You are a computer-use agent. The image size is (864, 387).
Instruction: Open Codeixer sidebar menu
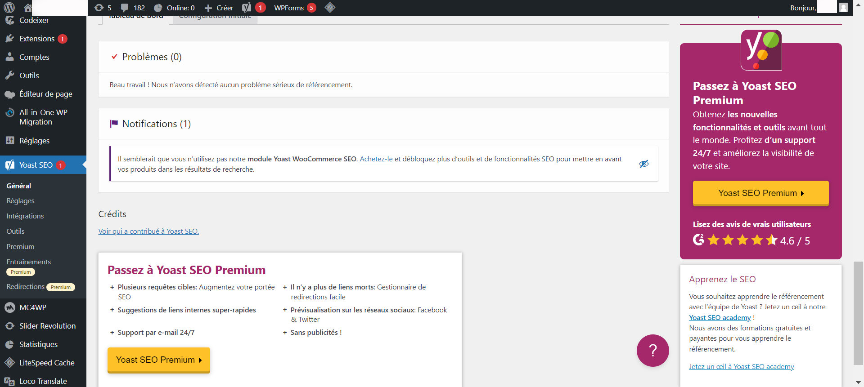tap(43, 20)
